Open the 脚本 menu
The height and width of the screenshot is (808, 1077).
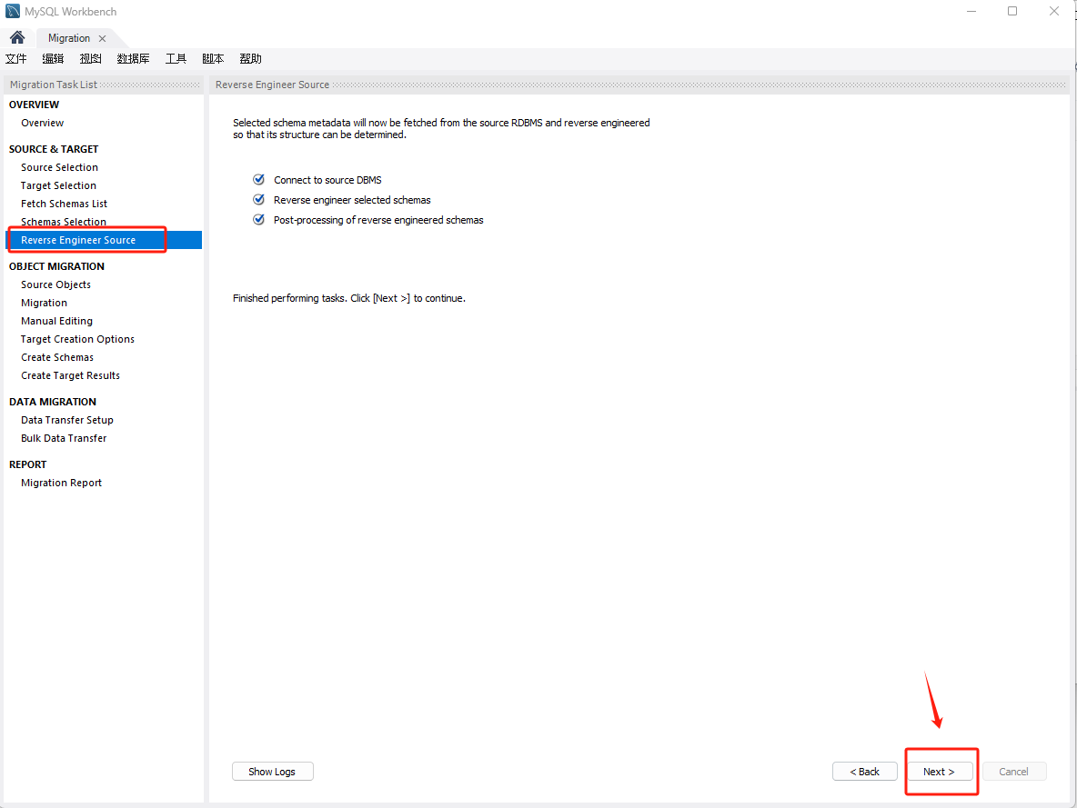click(213, 58)
